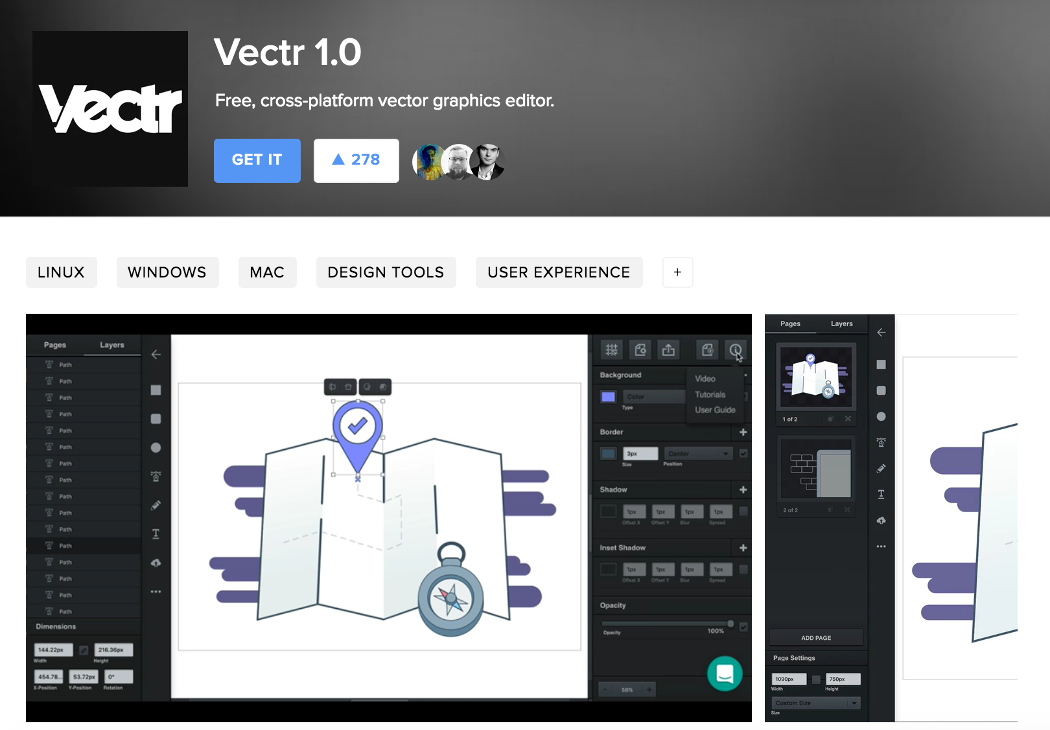Click the plus next to Border
Viewport: 1050px width, 730px height.
(743, 432)
